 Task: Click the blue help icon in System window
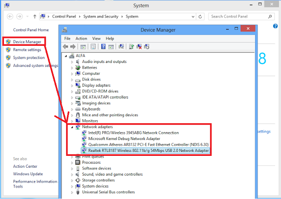tap(275, 26)
